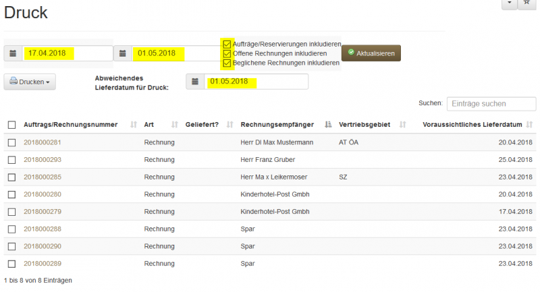Toggle Aufträge/Reservierungen inkludieren checkbox
The image size is (540, 292).
[227, 44]
